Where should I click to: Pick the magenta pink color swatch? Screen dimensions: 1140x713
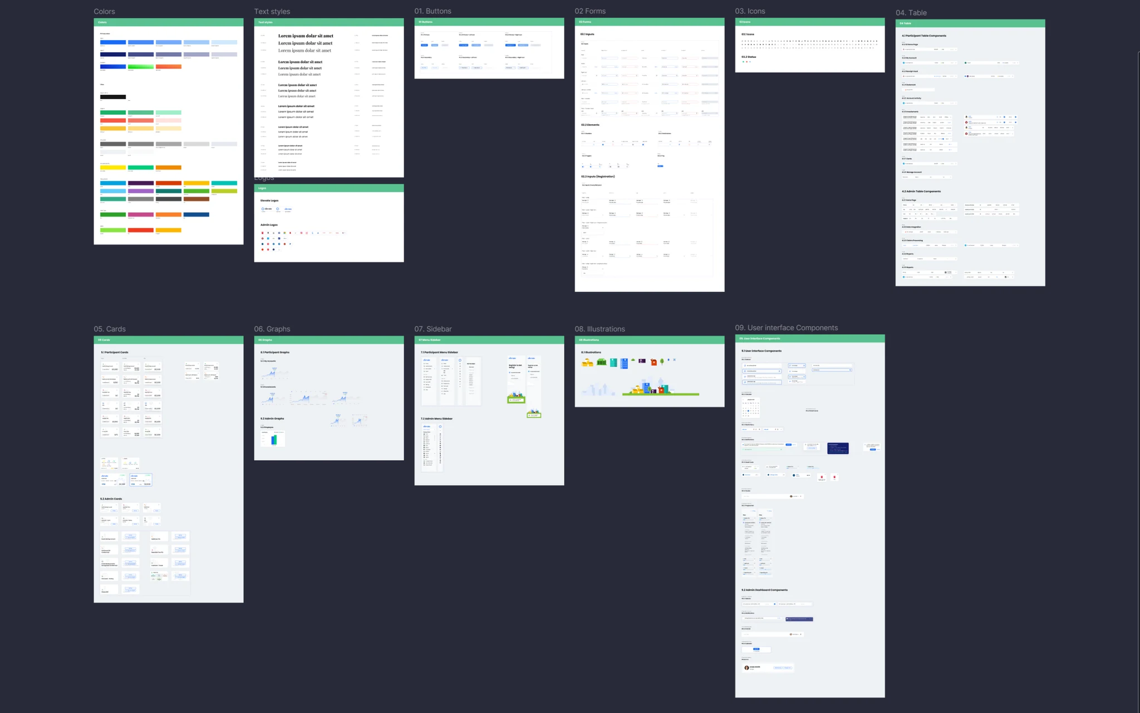(x=141, y=214)
